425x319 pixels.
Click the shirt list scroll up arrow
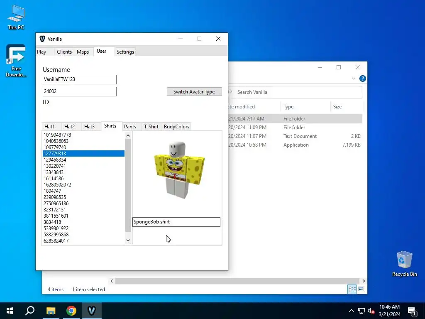(128, 135)
